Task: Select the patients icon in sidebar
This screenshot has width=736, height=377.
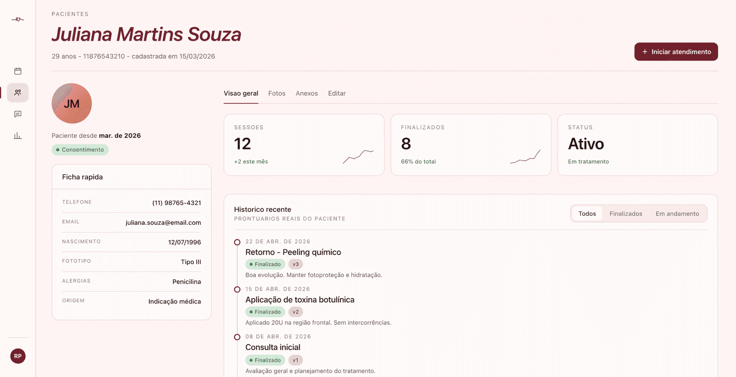Action: [18, 92]
